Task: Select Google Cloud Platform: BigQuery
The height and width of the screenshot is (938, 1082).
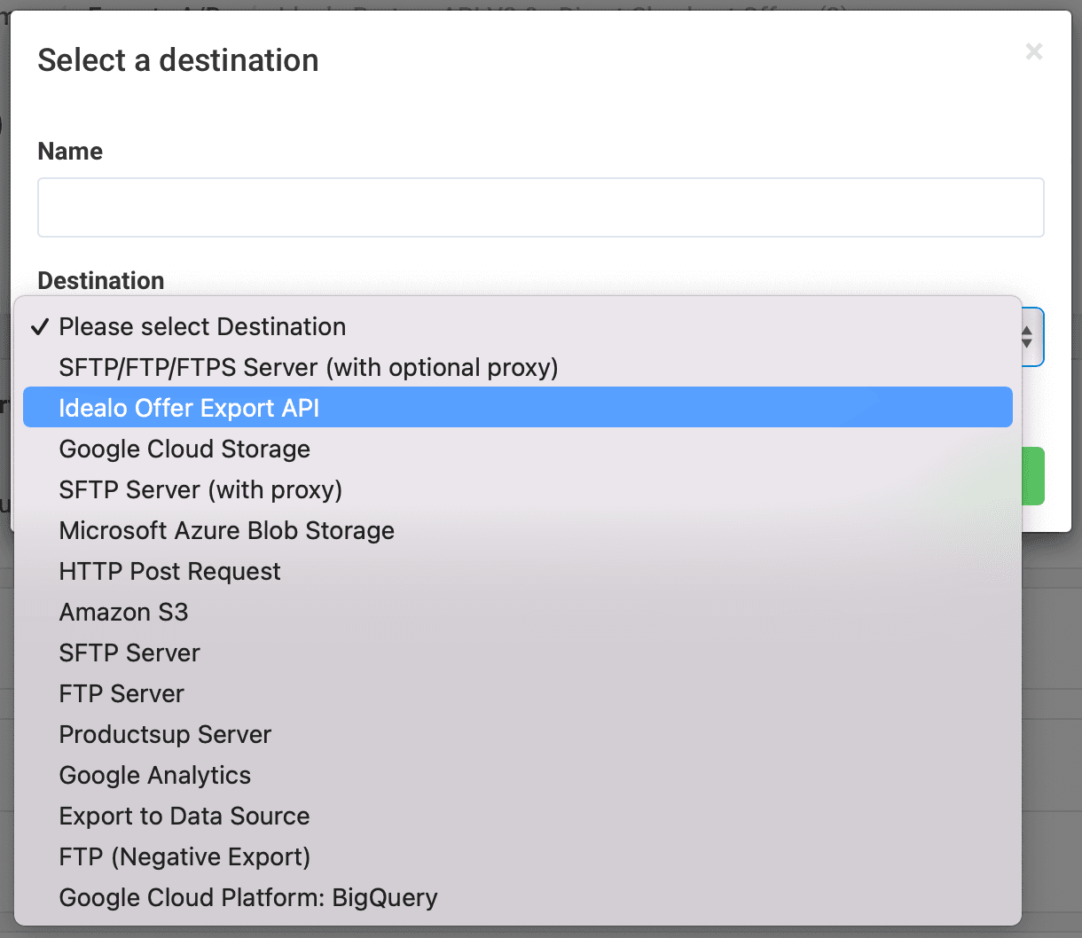Action: tap(248, 898)
